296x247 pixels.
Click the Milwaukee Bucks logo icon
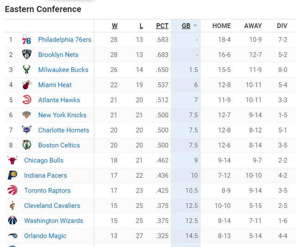coord(27,70)
